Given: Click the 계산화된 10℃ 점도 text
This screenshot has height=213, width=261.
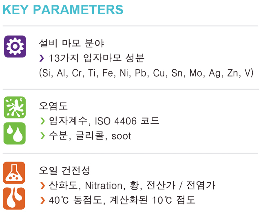Looking at the screenshot, I should (152, 200).
